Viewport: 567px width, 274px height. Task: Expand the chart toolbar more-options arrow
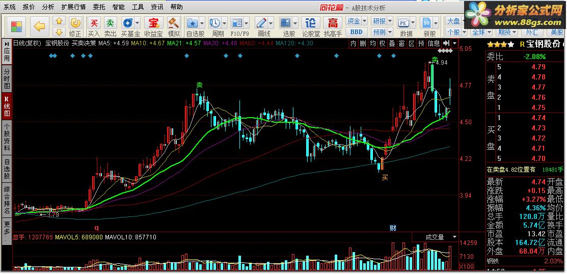coord(454,43)
